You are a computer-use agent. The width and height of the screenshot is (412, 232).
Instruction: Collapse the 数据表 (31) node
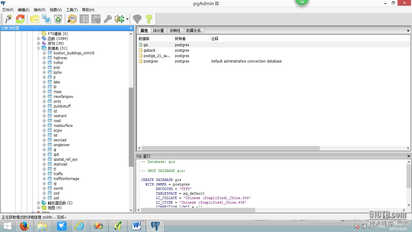(x=38, y=48)
